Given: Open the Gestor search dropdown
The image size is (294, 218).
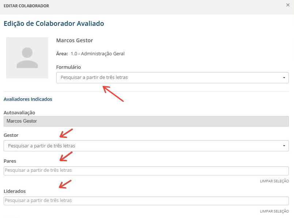Looking at the screenshot, I should (x=142, y=146).
